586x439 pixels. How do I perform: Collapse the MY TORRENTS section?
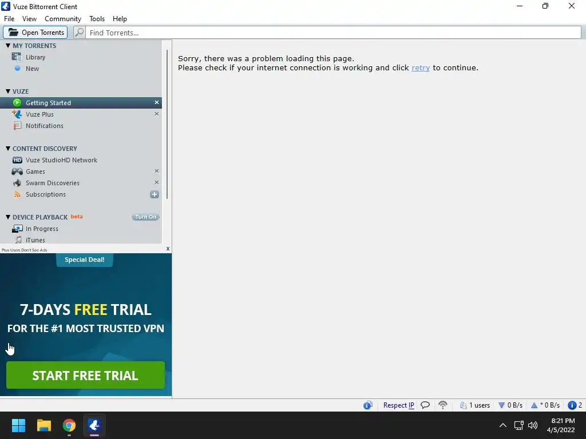tap(8, 46)
